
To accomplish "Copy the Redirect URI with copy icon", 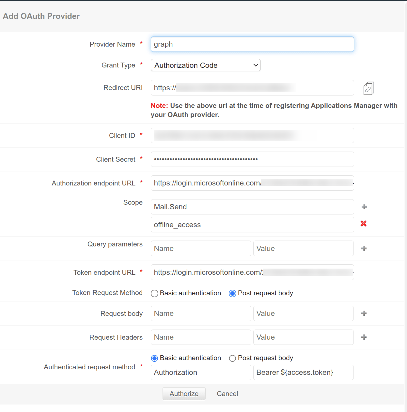I will pos(368,88).
